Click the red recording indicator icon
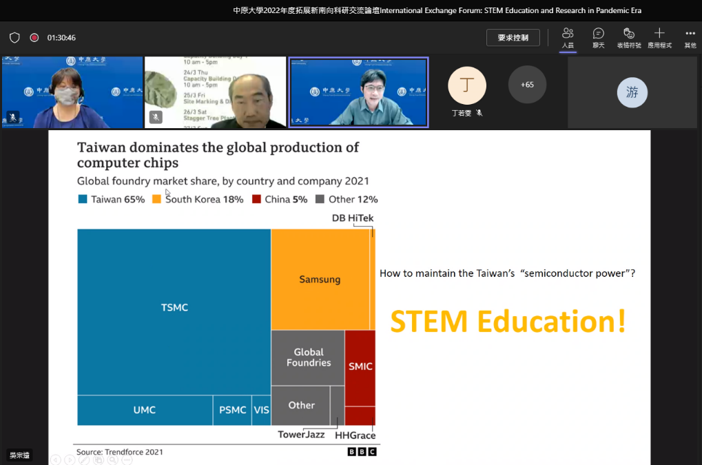 [x=34, y=38]
